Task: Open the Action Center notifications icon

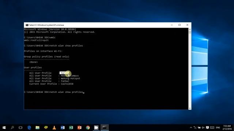Action: coord(207,128)
